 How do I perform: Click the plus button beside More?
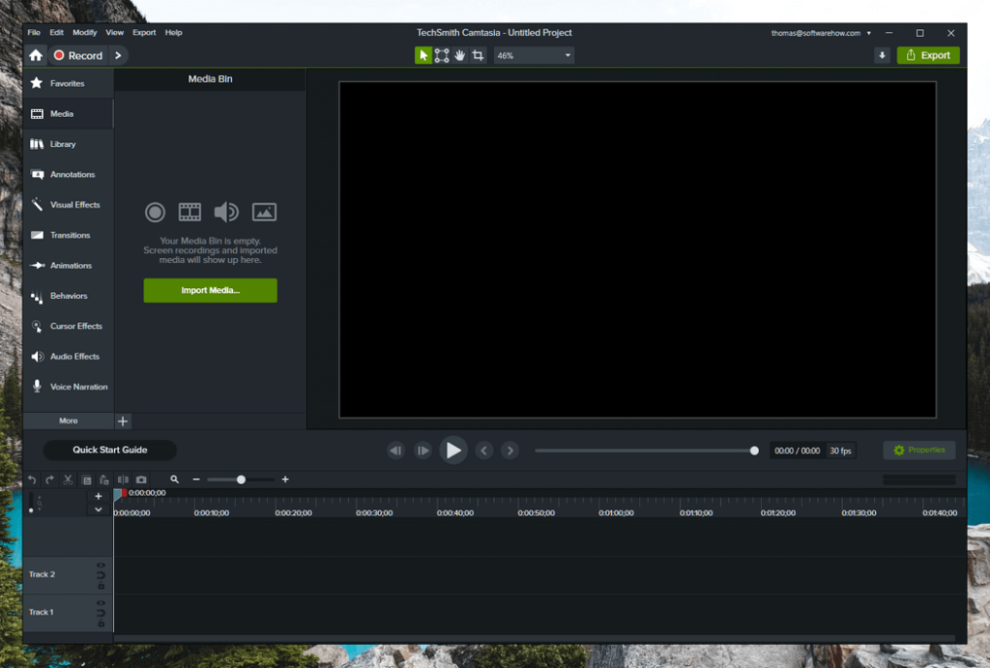tap(123, 421)
